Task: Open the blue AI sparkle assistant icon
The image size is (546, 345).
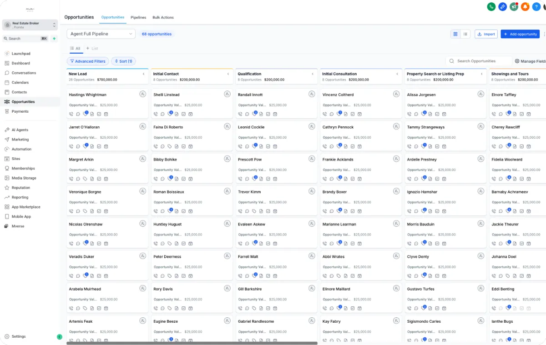Action: 502,6
